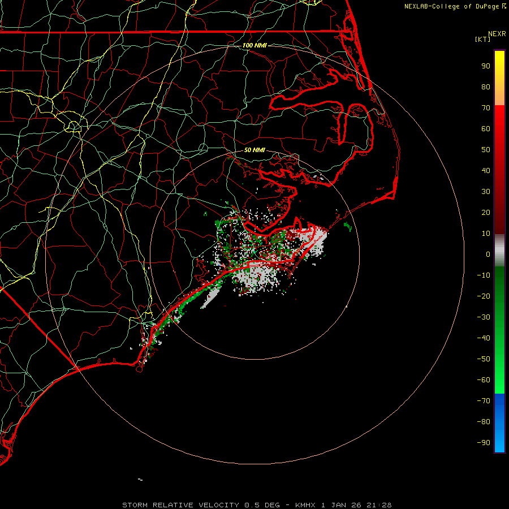
Task: Click the -90 value on the velocity scale
Action: pyautogui.click(x=484, y=443)
